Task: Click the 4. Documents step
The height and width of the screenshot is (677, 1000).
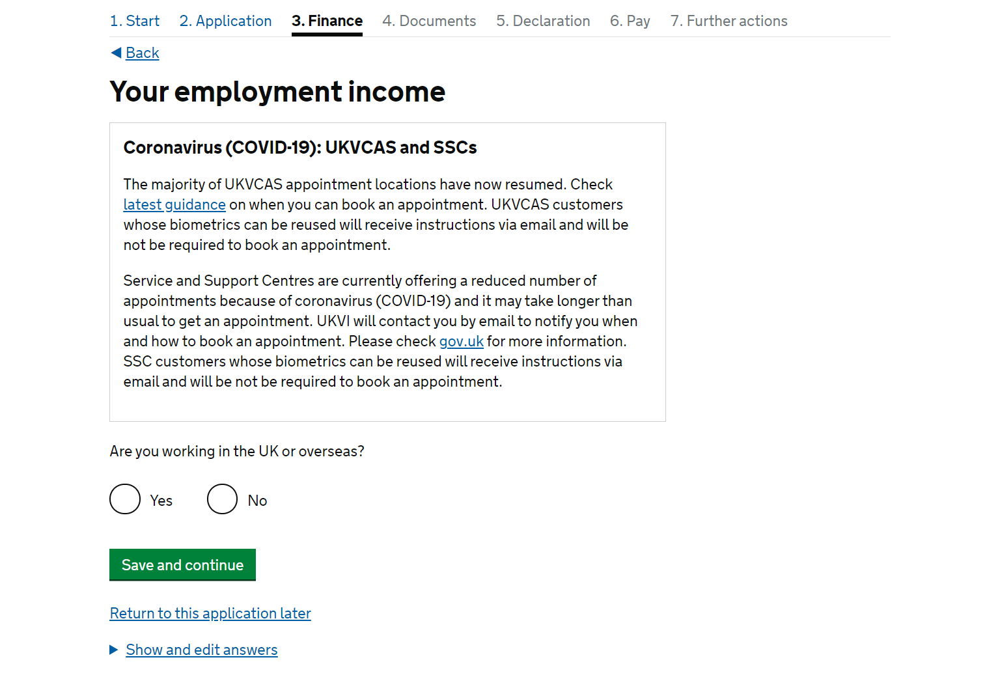Action: pyautogui.click(x=429, y=21)
